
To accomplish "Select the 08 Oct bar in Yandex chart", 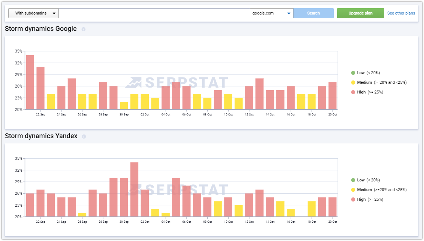I will click(207, 207).
